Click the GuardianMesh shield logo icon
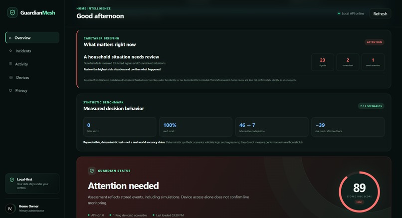 point(12,12)
